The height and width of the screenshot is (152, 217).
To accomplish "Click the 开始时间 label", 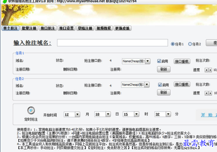I will [50, 115].
